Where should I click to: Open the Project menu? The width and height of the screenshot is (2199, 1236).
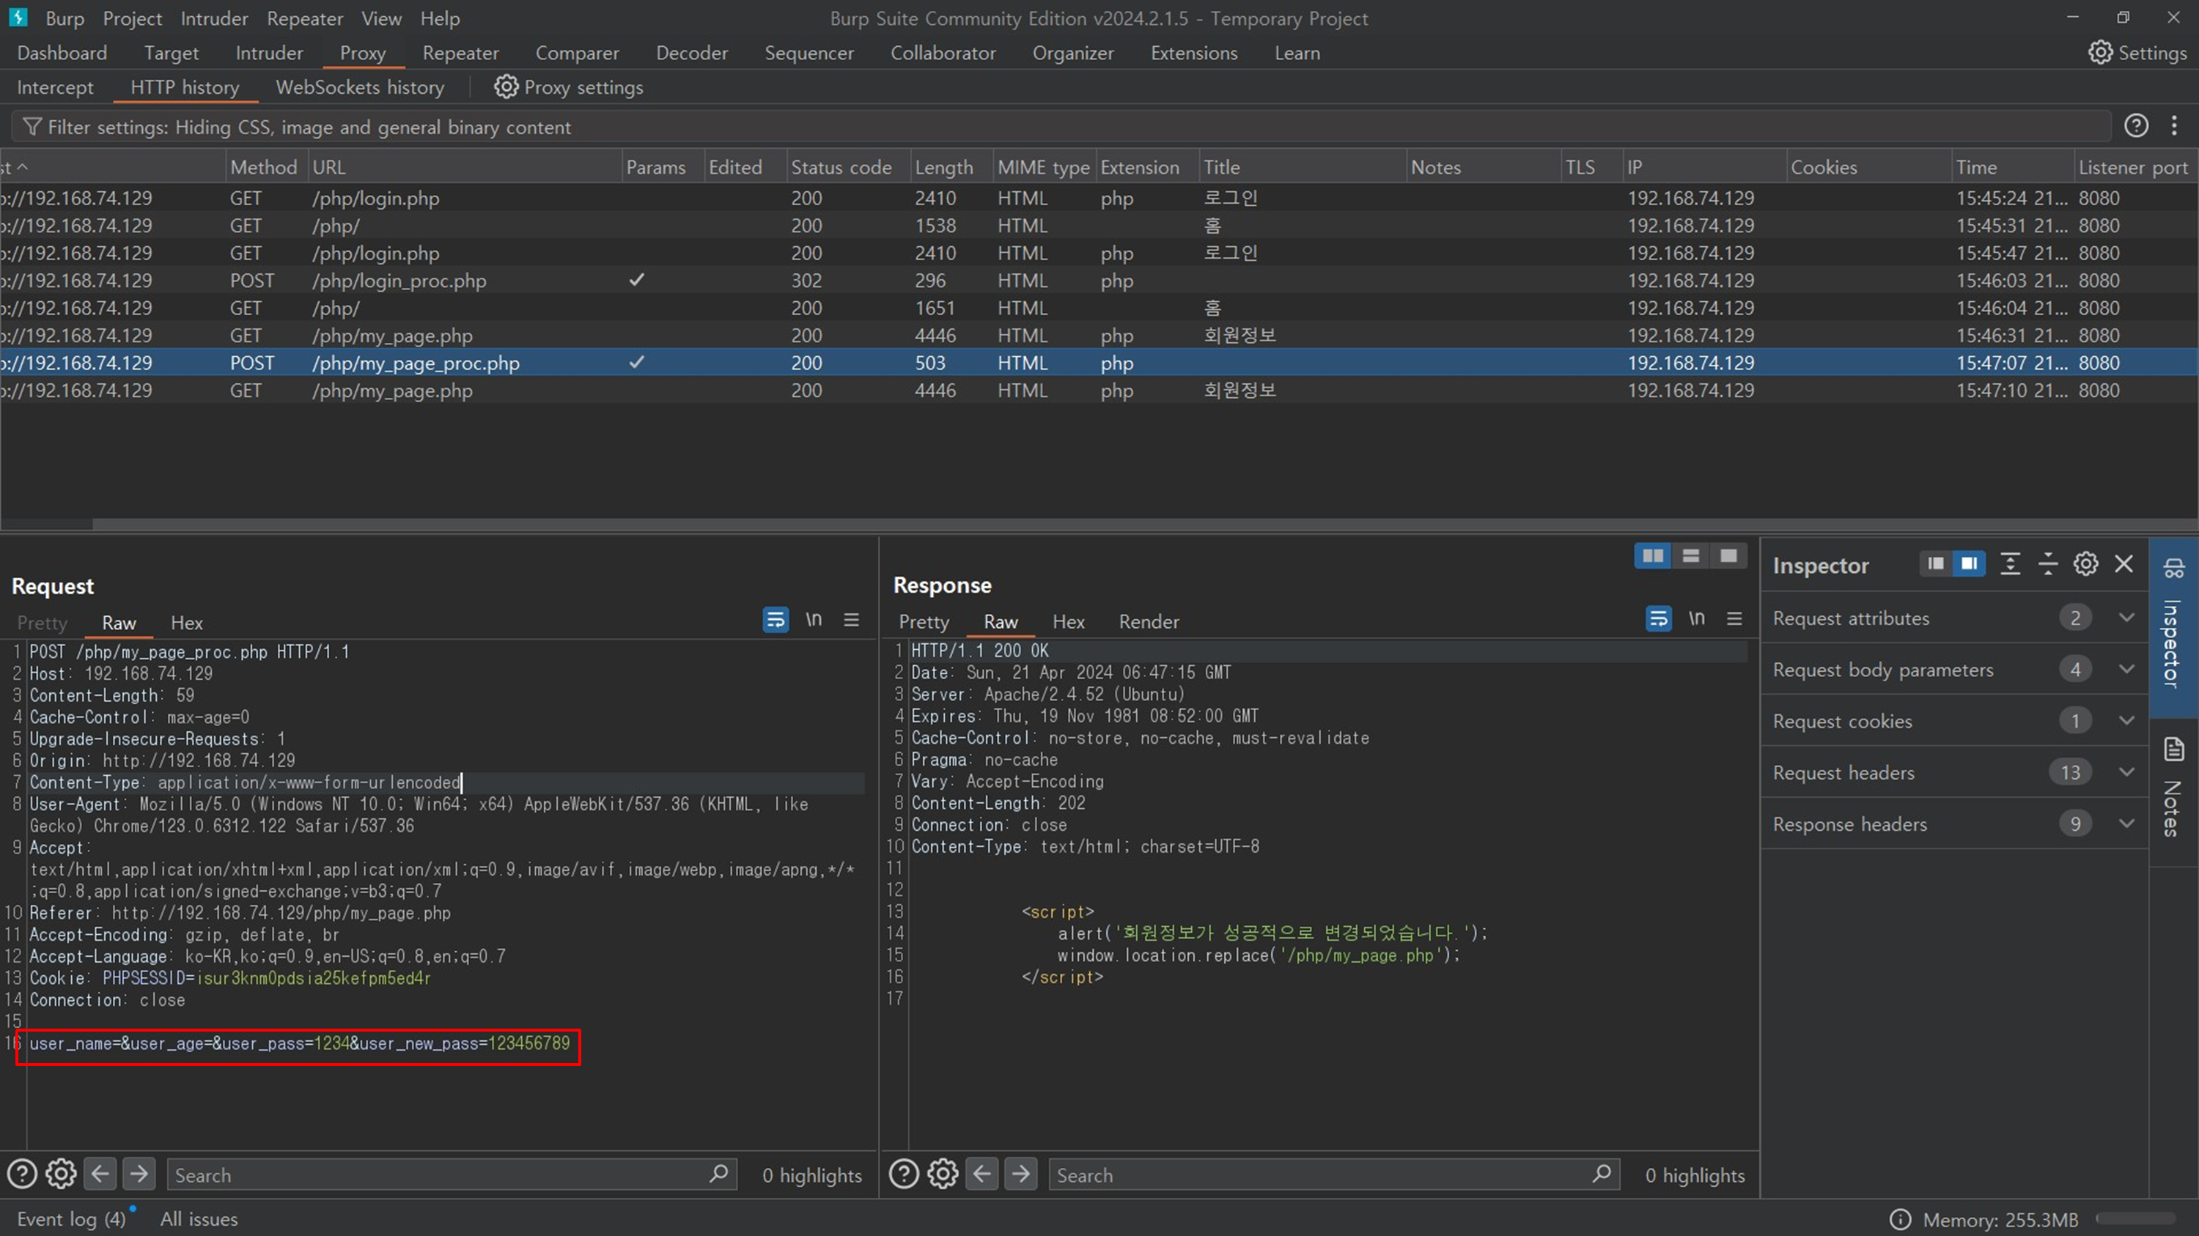[133, 18]
